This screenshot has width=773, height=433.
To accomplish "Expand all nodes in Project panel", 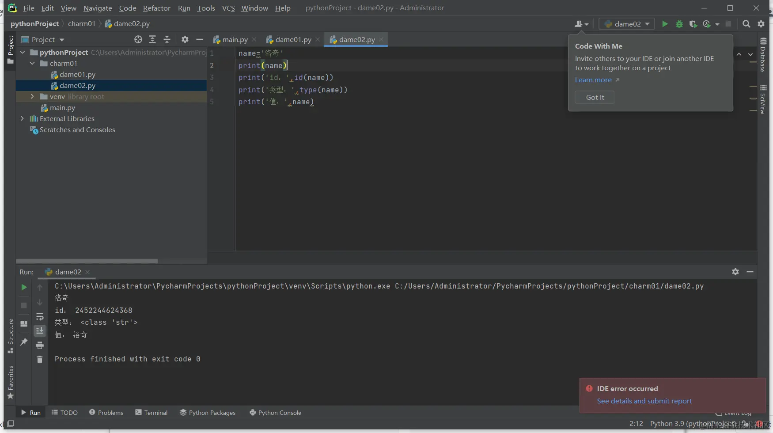I will 152,39.
